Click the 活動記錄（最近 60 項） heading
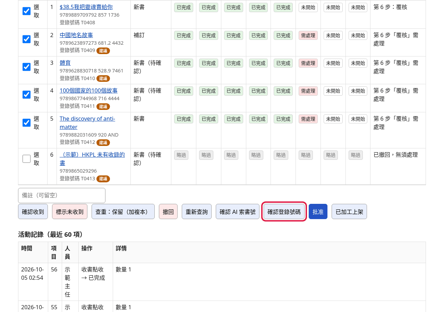The image size is (444, 312). [51, 235]
